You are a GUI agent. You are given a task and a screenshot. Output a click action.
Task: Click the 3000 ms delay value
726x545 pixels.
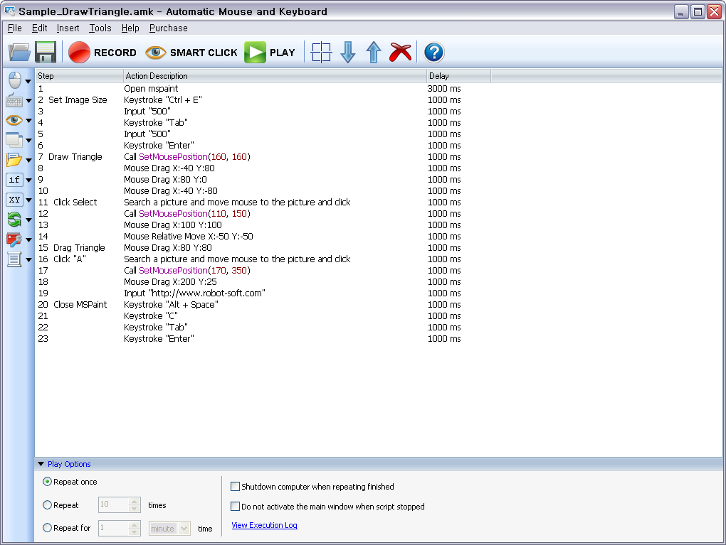(444, 88)
